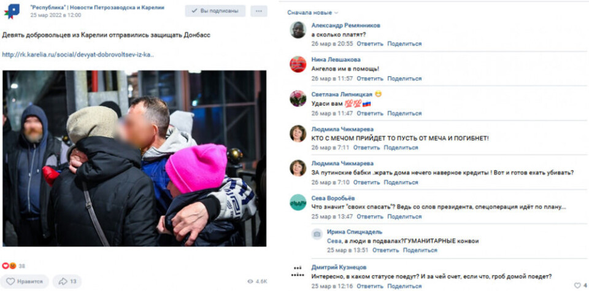Open the post photo of hugging people
The width and height of the screenshot is (589, 291).
[x=134, y=158]
